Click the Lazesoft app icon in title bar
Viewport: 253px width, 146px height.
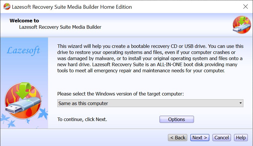click(x=7, y=7)
